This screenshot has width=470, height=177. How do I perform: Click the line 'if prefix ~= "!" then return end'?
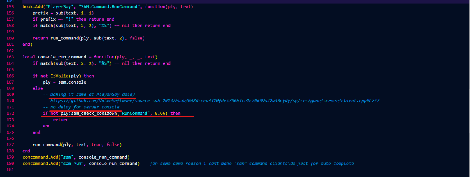(73, 19)
